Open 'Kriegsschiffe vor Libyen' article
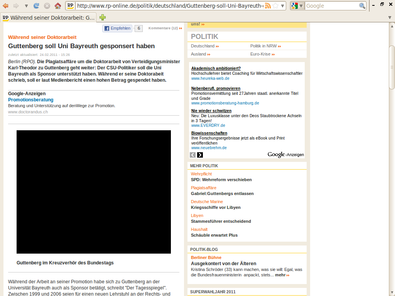This screenshot has height=296, width=395. pyautogui.click(x=216, y=207)
